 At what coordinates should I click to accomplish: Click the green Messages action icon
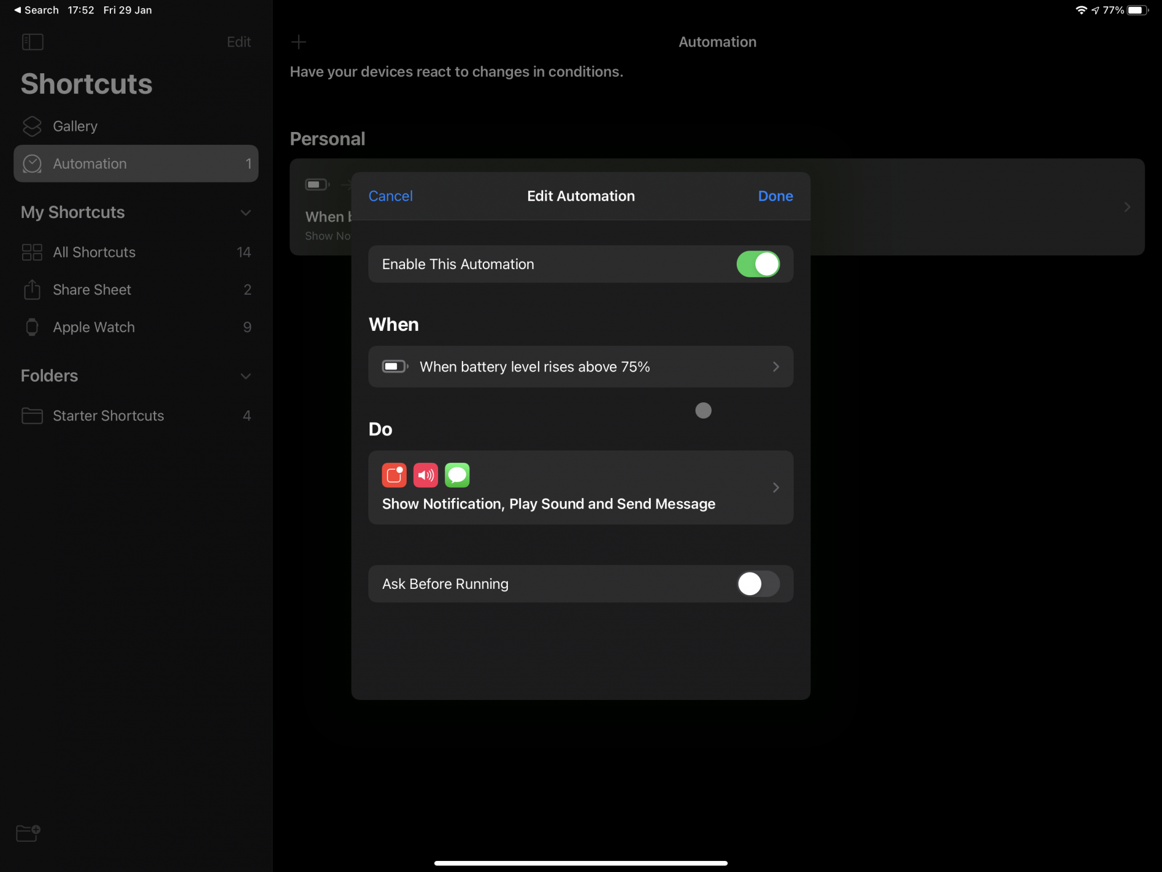click(457, 475)
